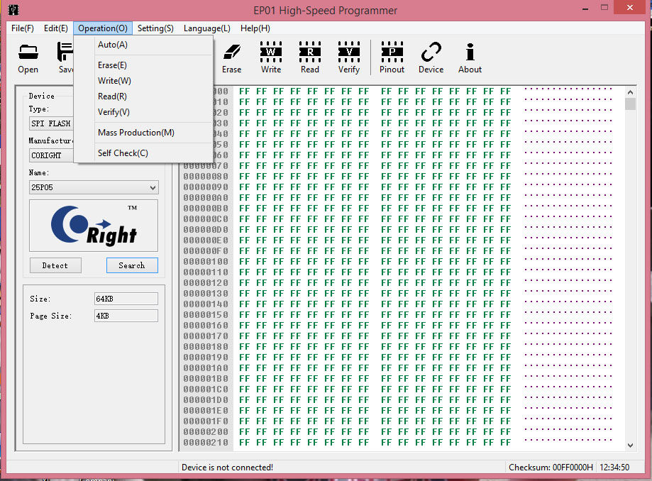The width and height of the screenshot is (652, 481).
Task: Minimize the EP01 High-Speed Programmer window
Action: (585, 9)
